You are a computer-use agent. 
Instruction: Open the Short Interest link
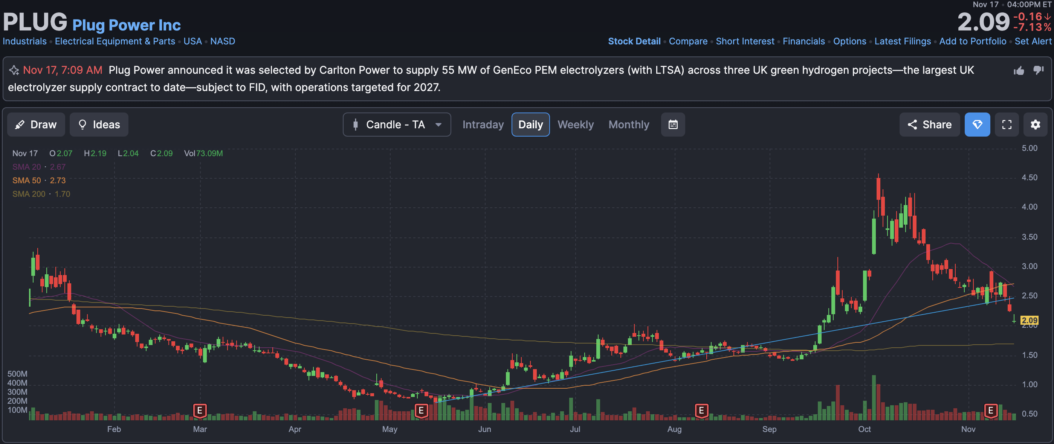point(745,41)
